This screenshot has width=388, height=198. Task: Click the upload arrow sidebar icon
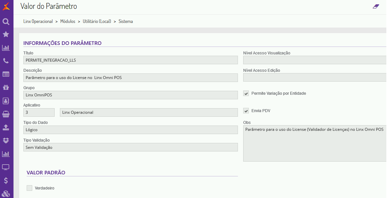(x=6, y=127)
